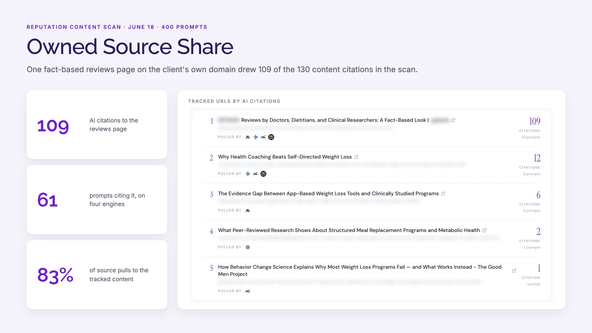
Task: Click the 12 citations count
Action: (537, 158)
